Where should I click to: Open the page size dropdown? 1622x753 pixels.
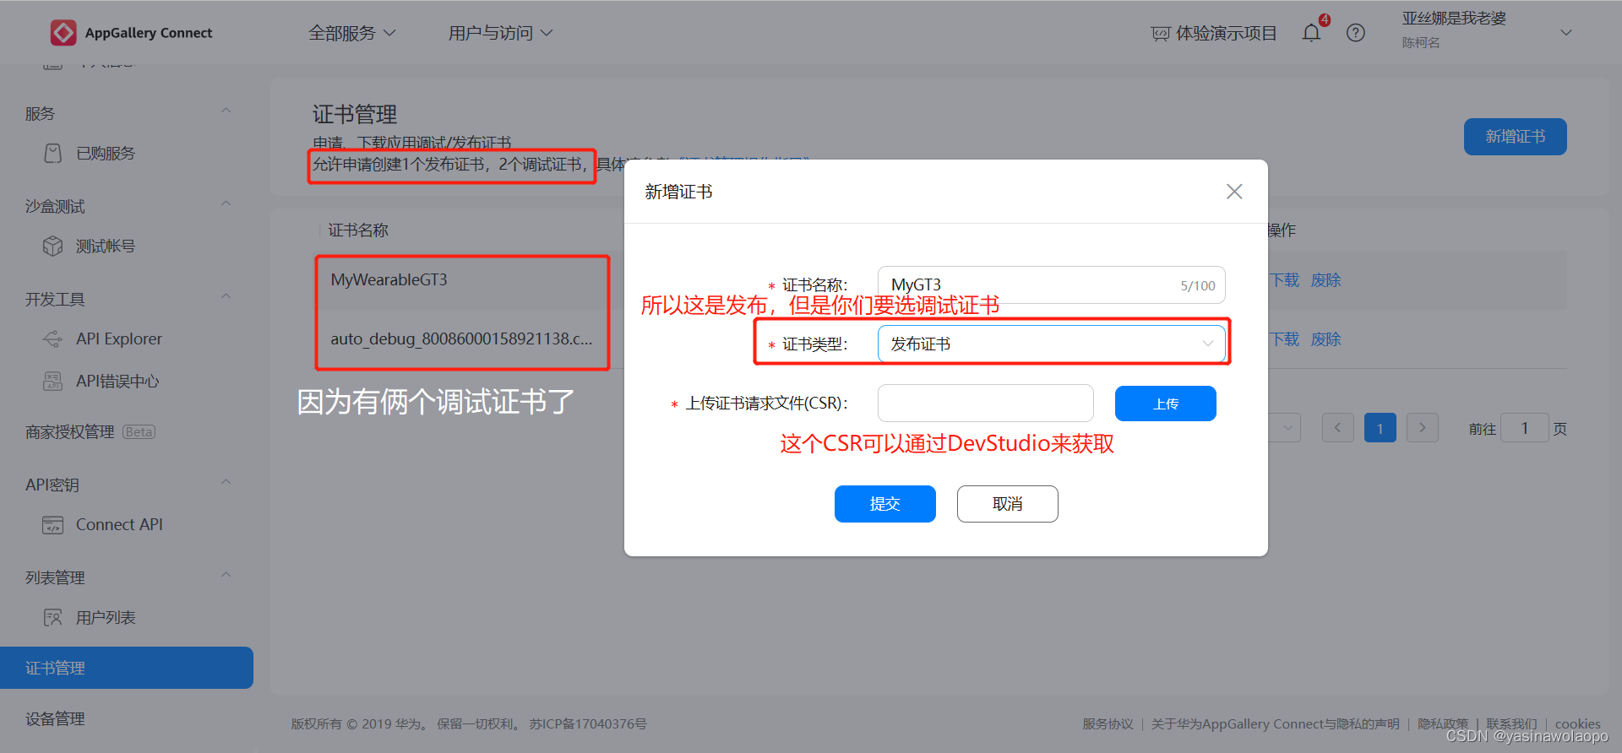1284,428
